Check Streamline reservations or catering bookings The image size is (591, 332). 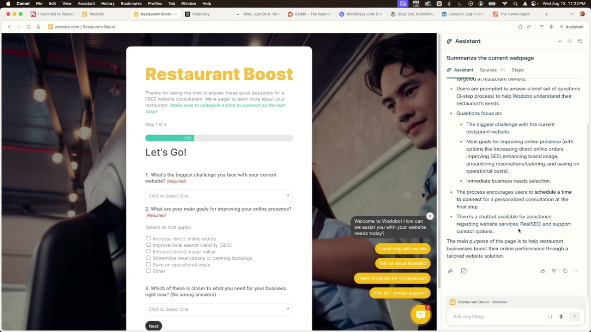click(148, 258)
